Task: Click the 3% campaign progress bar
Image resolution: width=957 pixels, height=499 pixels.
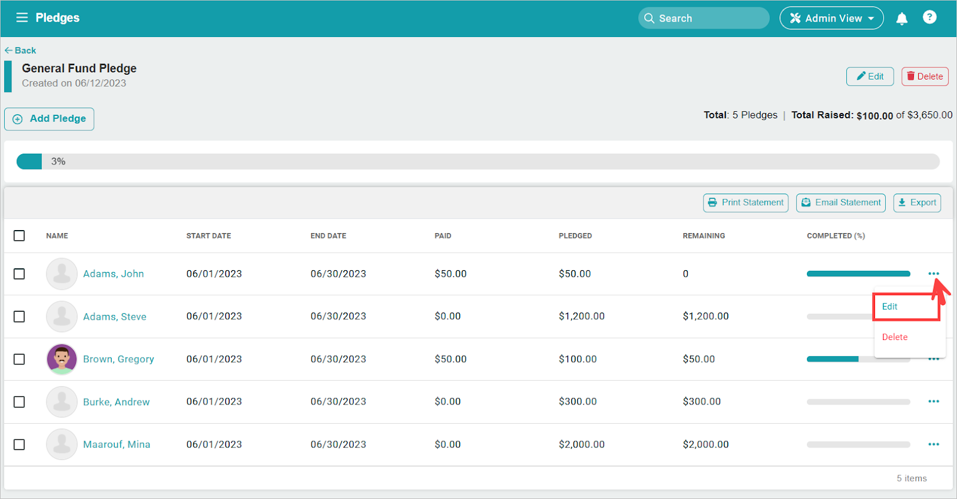Action: coord(477,161)
